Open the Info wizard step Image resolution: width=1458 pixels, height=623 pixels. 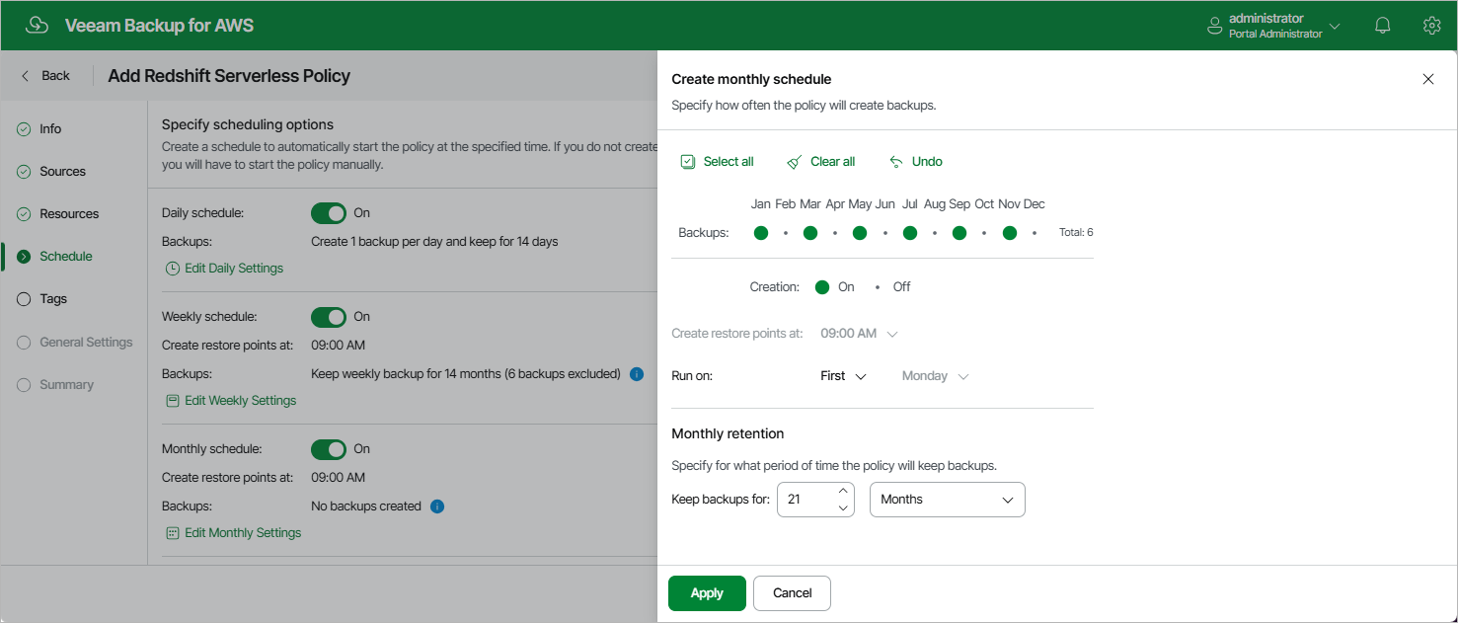39,129
